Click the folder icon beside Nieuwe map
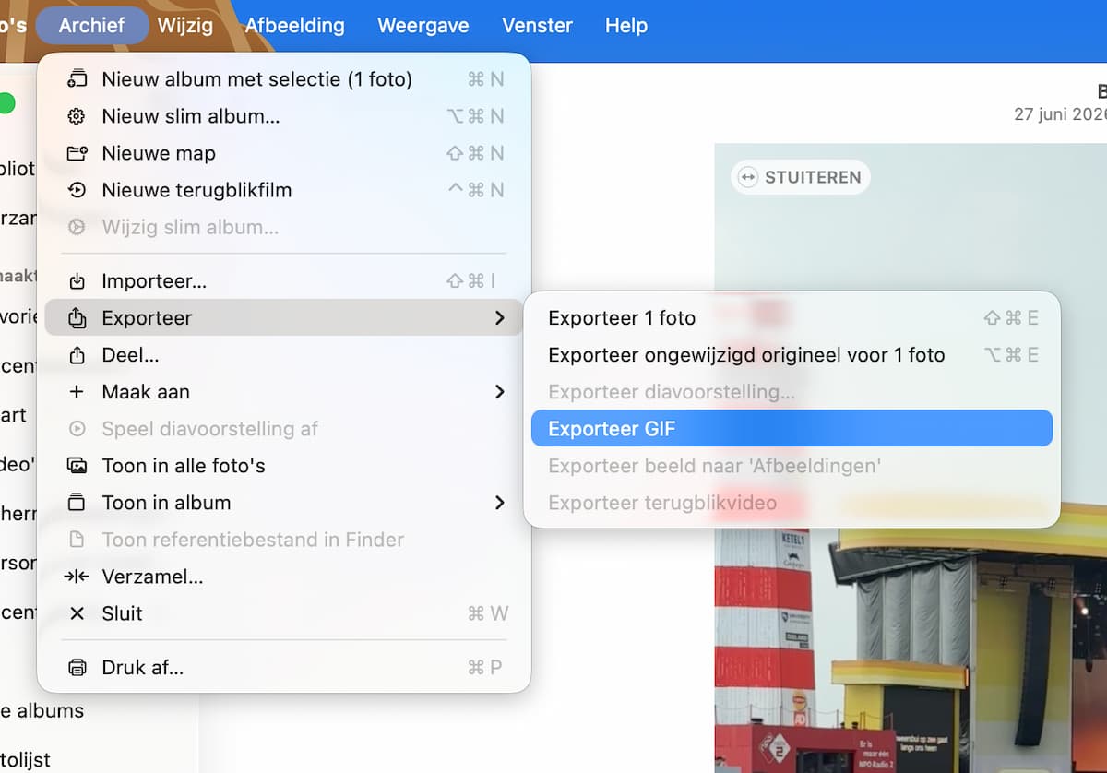 (77, 153)
